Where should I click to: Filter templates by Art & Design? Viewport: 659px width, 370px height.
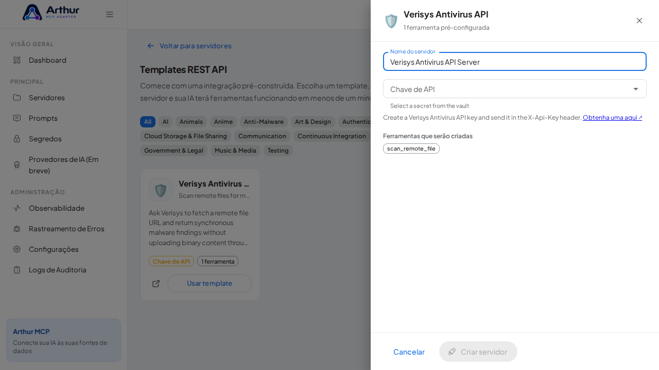pyautogui.click(x=313, y=122)
